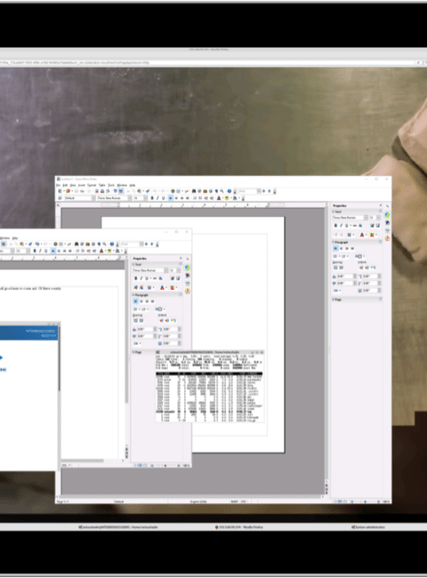Click the Find text field in back Writer toolbar
The height and width of the screenshot is (578, 427).
click(x=248, y=191)
